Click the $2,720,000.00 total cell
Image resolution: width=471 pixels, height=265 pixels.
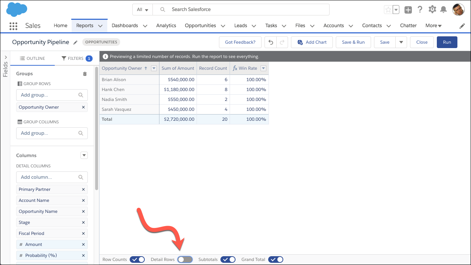tap(178, 119)
